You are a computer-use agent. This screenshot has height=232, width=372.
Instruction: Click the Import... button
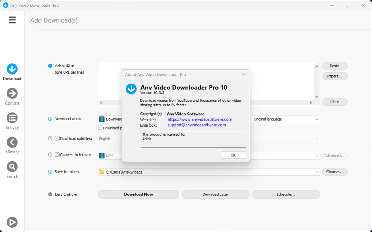point(335,76)
